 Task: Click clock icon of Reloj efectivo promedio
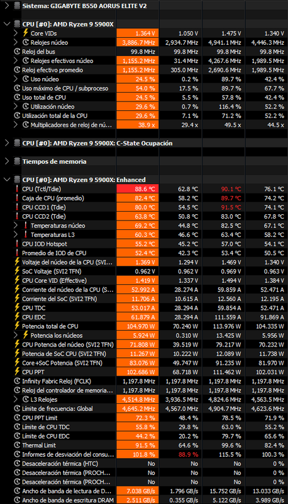click(x=17, y=70)
